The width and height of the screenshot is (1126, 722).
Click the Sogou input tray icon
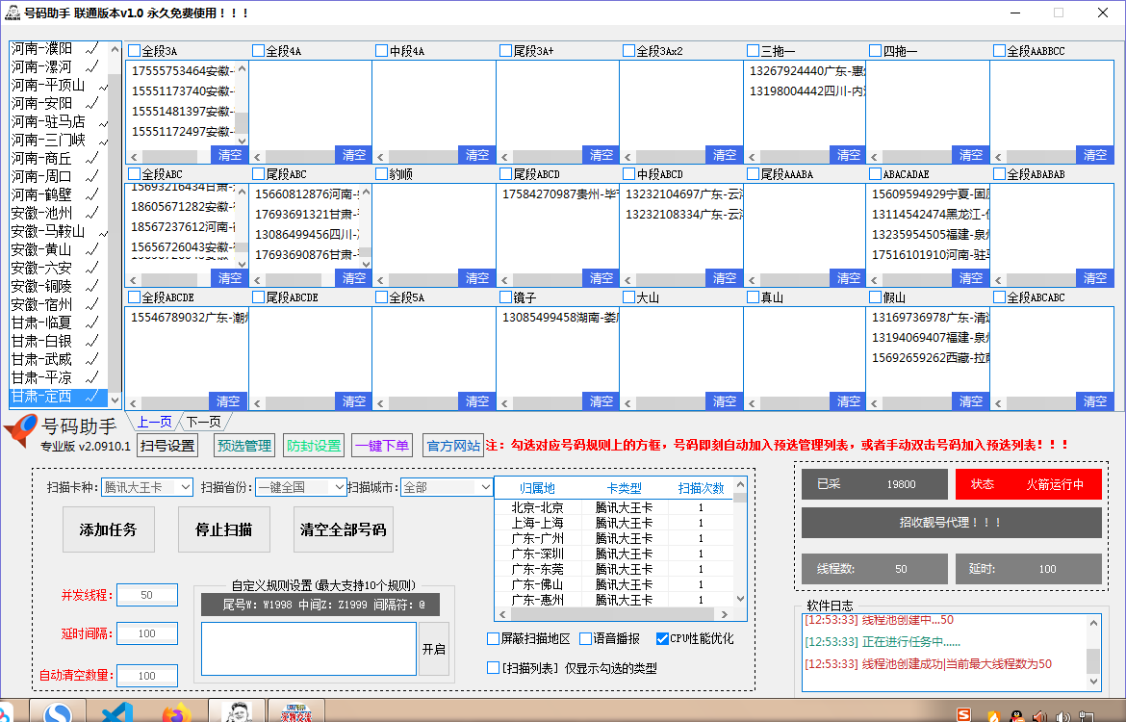[x=963, y=716]
